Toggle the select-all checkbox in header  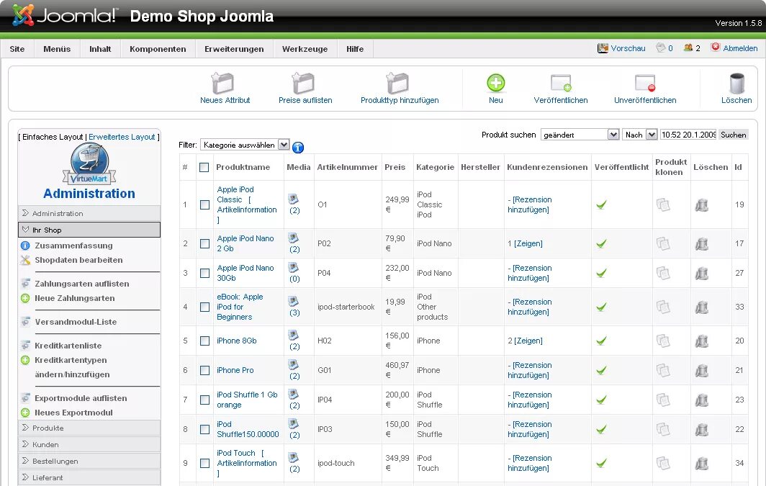click(x=204, y=168)
